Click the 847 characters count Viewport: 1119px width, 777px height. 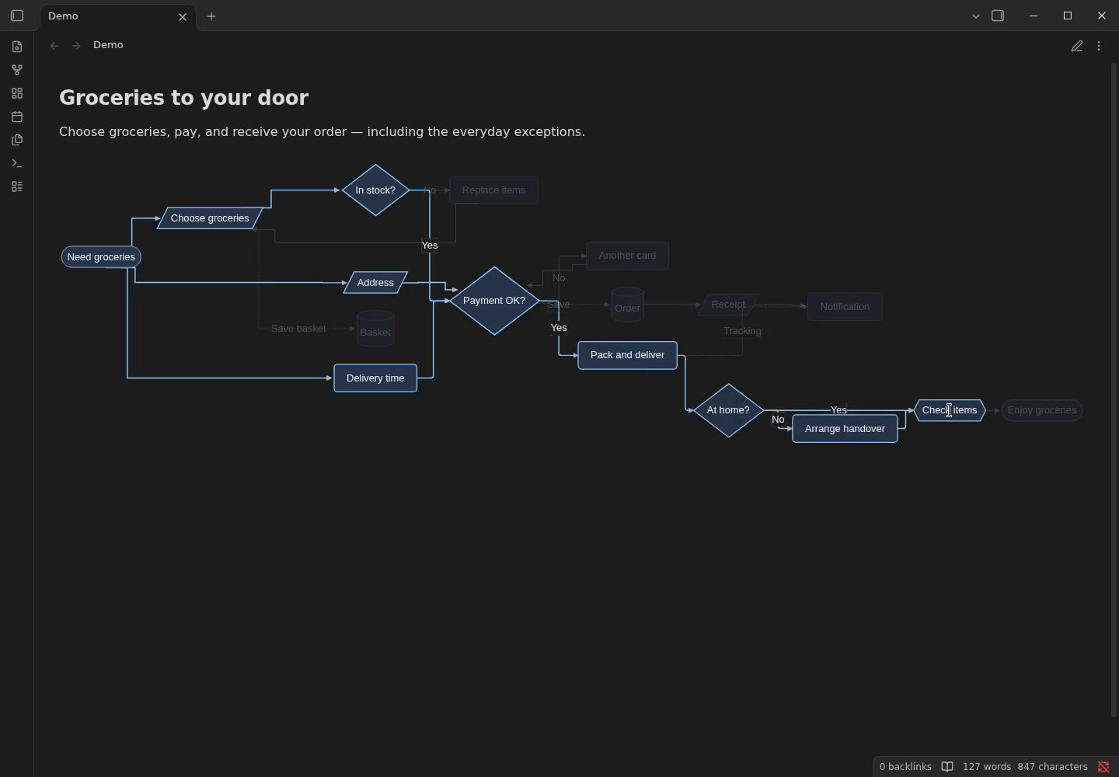(x=1052, y=767)
